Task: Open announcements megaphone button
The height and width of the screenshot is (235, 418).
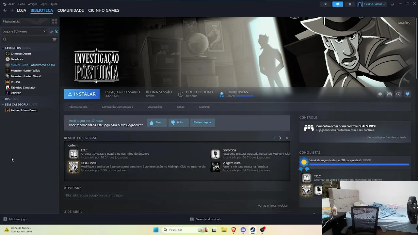Action: click(x=338, y=4)
